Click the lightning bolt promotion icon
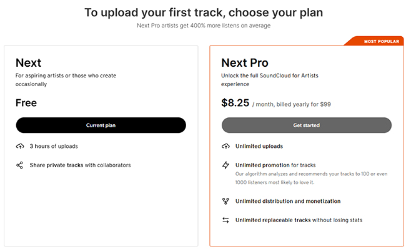 coord(225,165)
